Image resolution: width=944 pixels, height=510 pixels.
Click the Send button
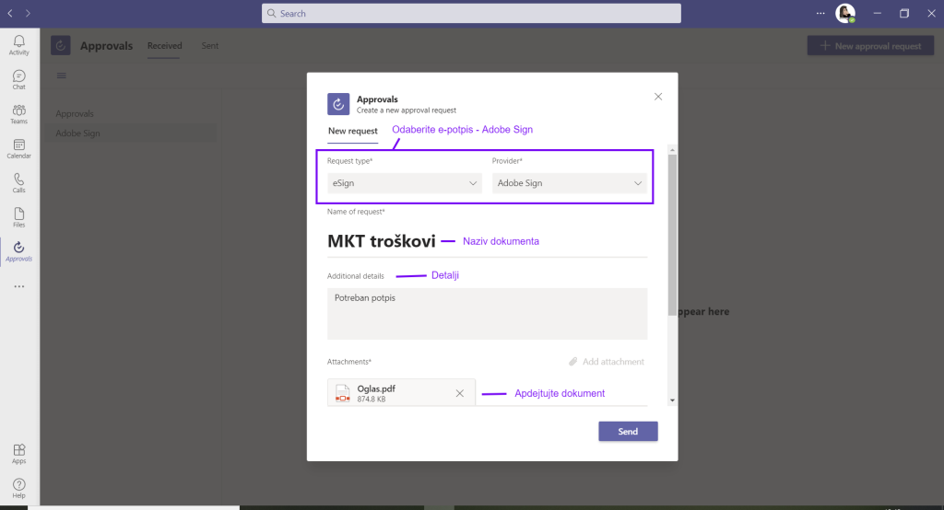point(628,432)
